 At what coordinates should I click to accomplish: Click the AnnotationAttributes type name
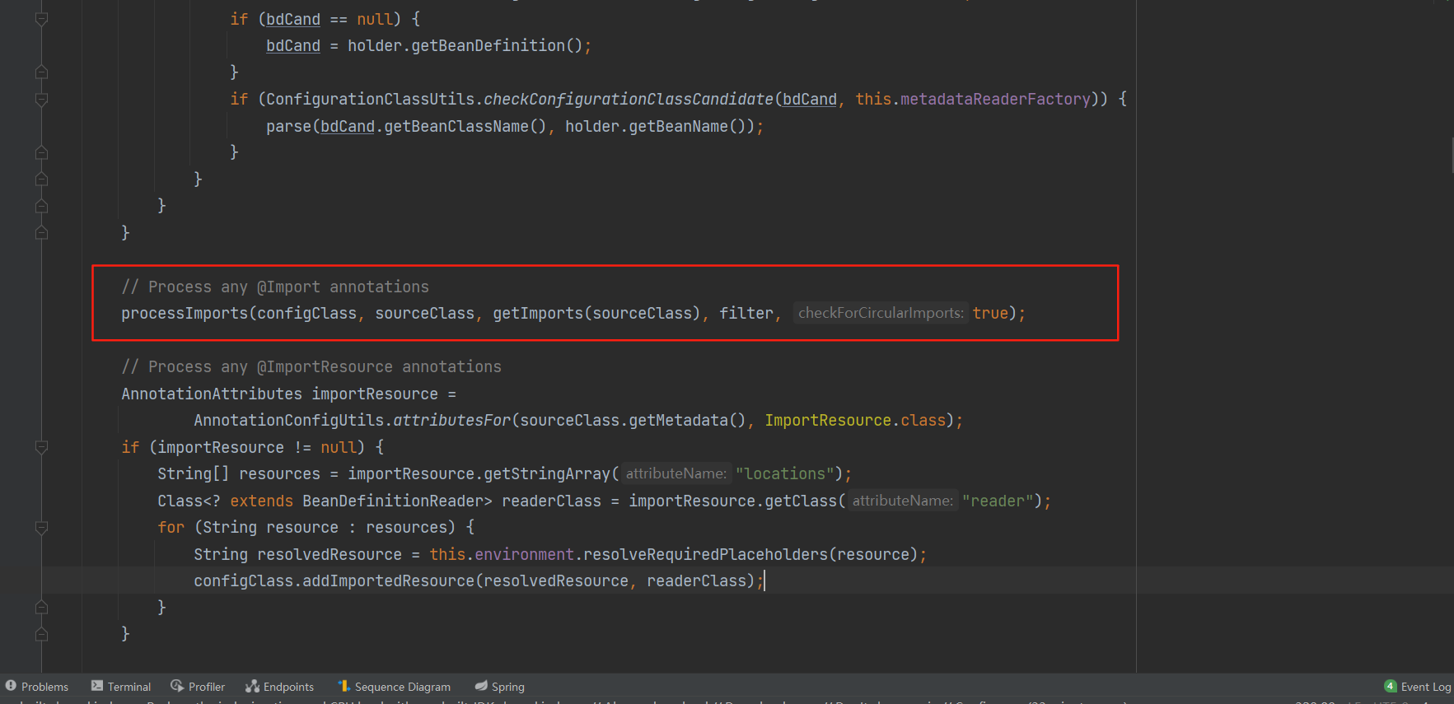212,394
